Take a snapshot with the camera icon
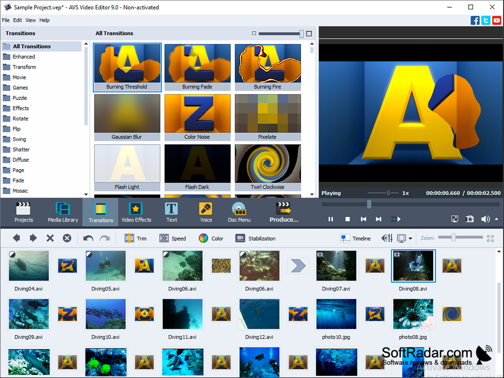This screenshot has width=504, height=378. 470,219
